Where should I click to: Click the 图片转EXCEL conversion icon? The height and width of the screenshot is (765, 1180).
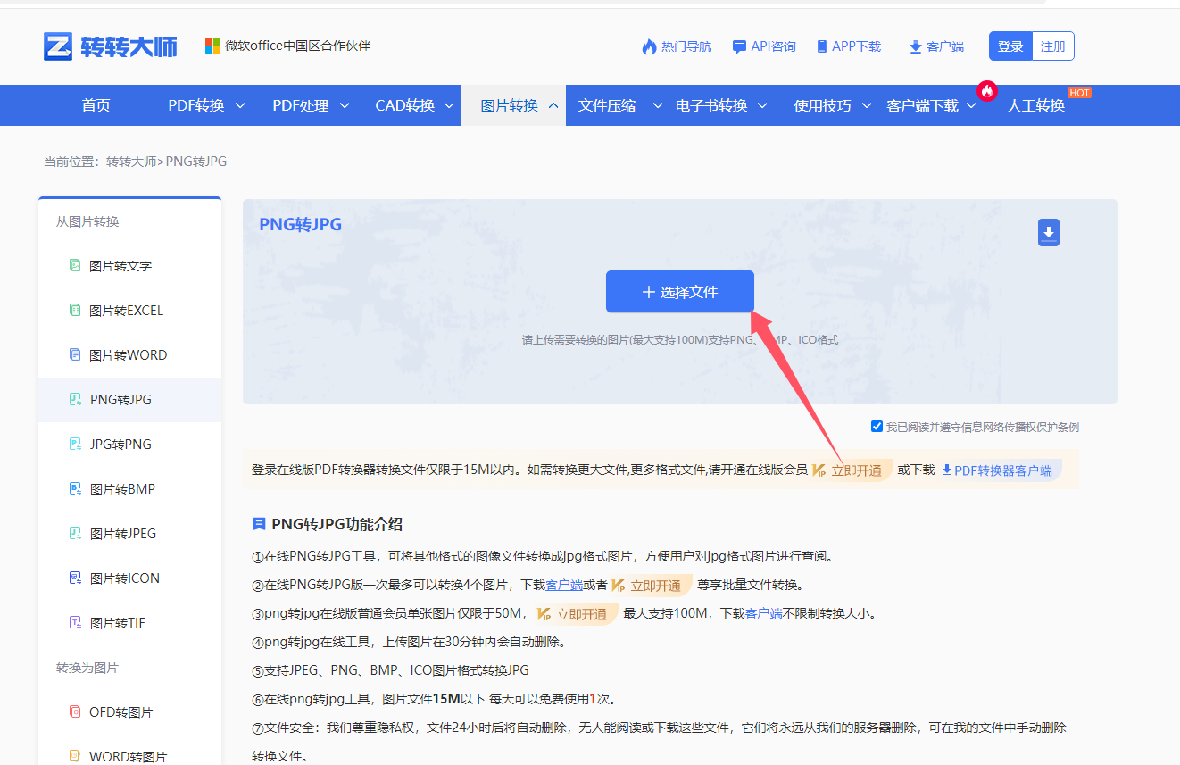(75, 310)
